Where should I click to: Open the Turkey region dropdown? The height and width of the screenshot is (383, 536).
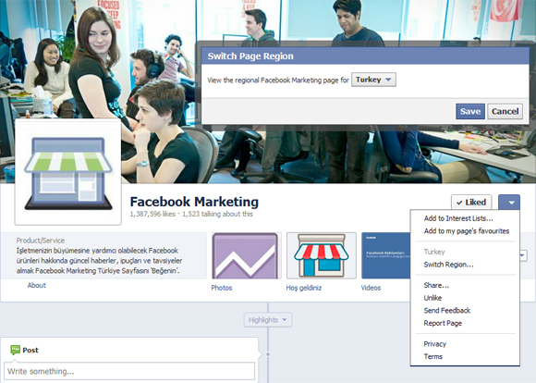[x=373, y=80]
